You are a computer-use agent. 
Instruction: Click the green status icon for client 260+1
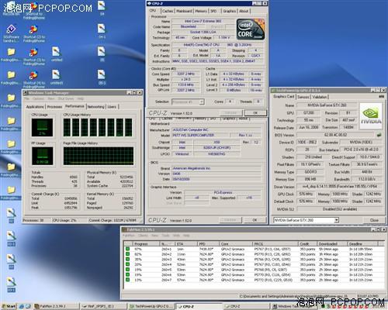click(127, 249)
